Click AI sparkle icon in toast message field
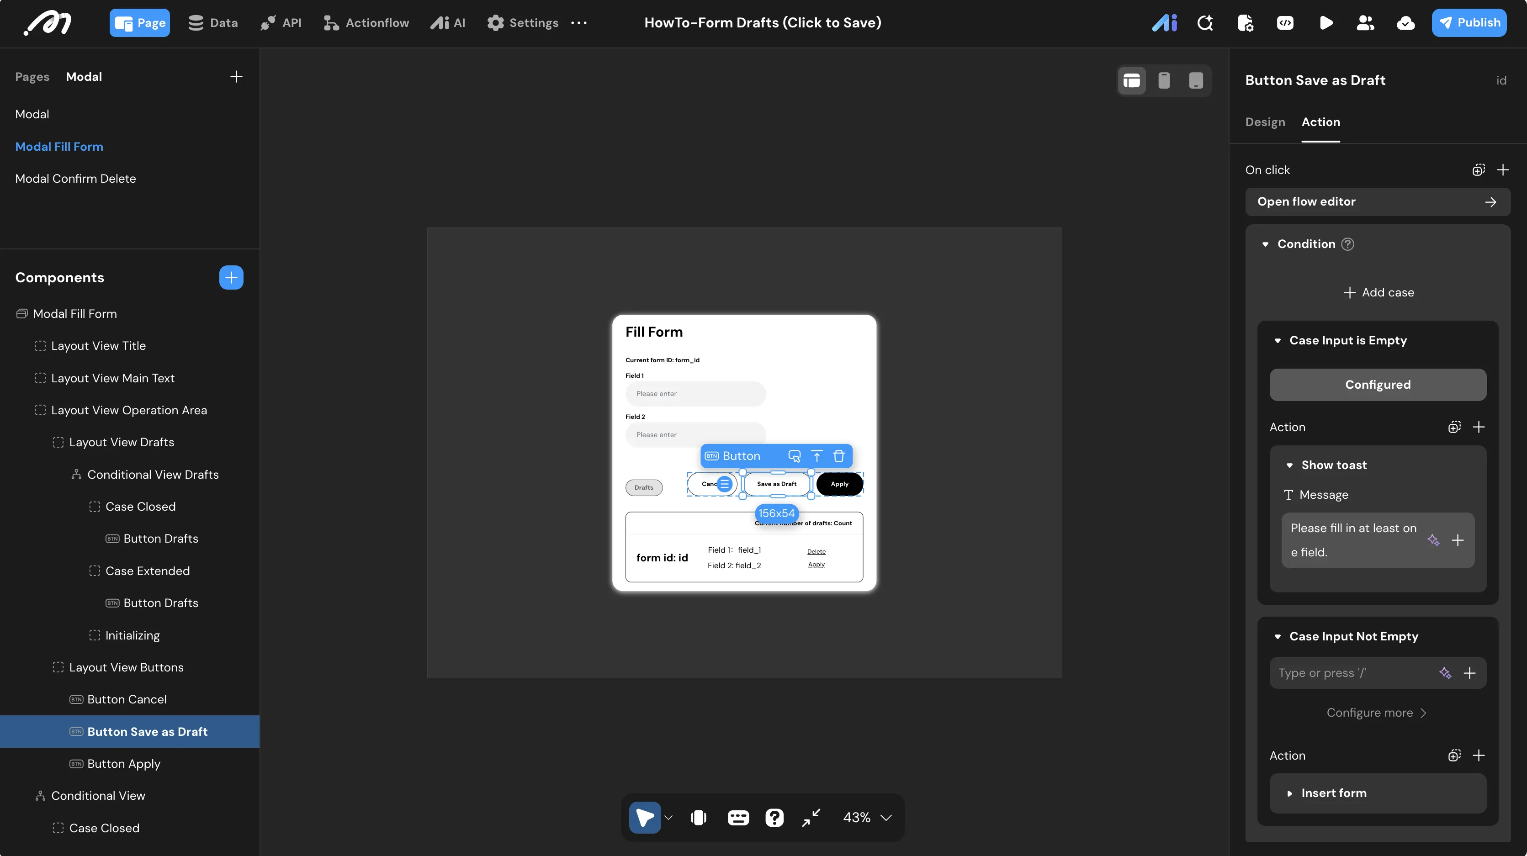1527x856 pixels. pyautogui.click(x=1433, y=540)
